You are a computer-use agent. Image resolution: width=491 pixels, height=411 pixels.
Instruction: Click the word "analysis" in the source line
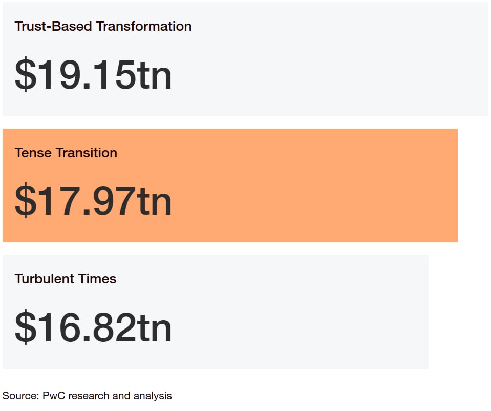click(153, 396)
